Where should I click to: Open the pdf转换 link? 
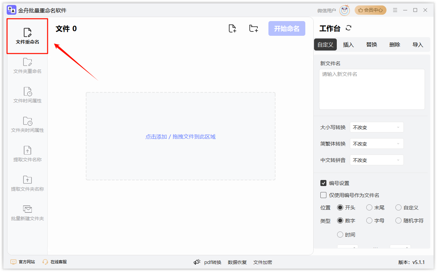pyautogui.click(x=213, y=262)
